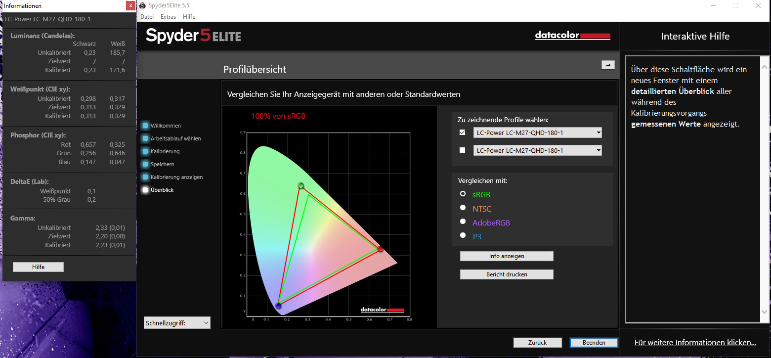771x358 pixels.
Task: Open the Schnellzugriff dropdown
Action: [177, 323]
